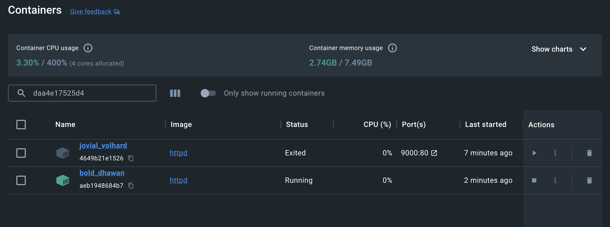Viewport: 610px width, 227px height.
Task: Toggle only show running containers
Action: click(x=208, y=93)
